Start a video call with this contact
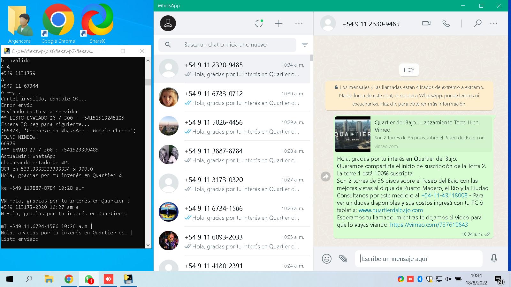Image resolution: width=511 pixels, height=287 pixels. [x=426, y=23]
